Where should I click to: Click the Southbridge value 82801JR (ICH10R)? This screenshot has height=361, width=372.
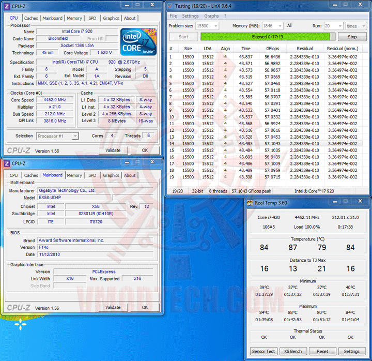pyautogui.click(x=96, y=214)
